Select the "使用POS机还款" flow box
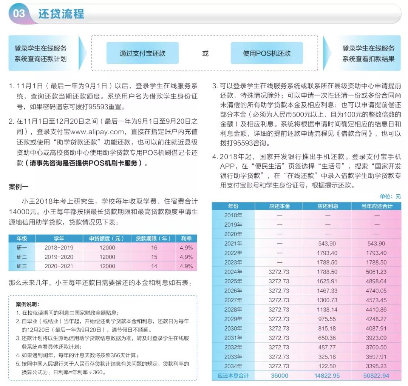Viewport: 408px width, 386px height. tap(267, 53)
